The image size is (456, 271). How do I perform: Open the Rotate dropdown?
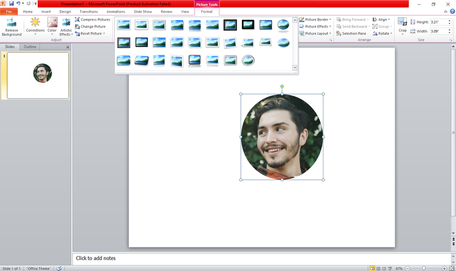coord(382,33)
